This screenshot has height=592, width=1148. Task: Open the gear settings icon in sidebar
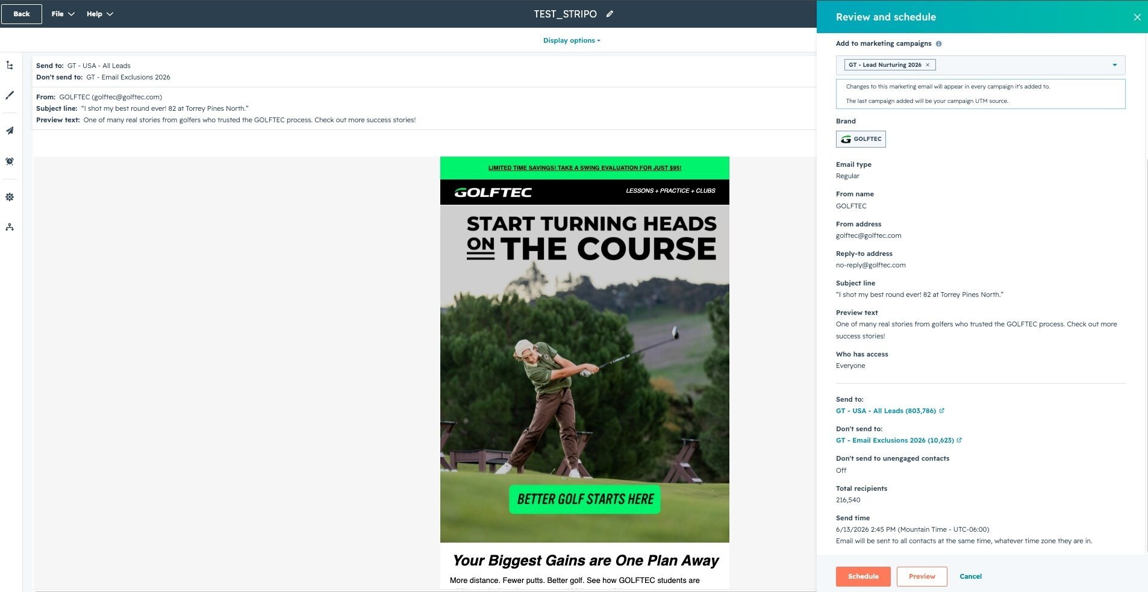10,197
